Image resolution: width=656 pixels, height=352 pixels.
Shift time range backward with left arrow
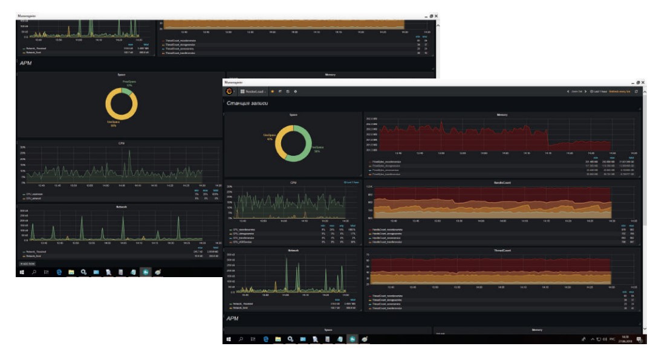568,91
